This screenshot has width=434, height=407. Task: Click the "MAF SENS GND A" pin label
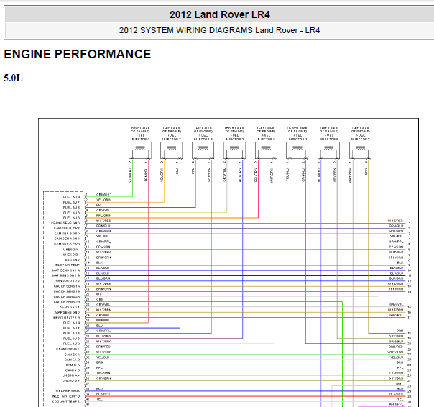pos(66,270)
